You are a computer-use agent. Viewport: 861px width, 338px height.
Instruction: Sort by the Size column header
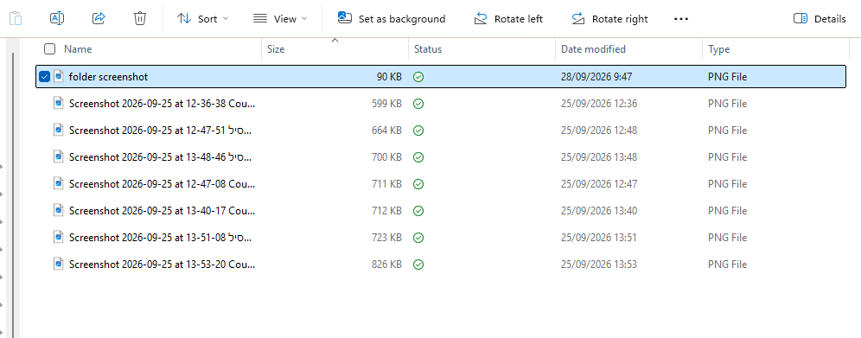coord(276,48)
